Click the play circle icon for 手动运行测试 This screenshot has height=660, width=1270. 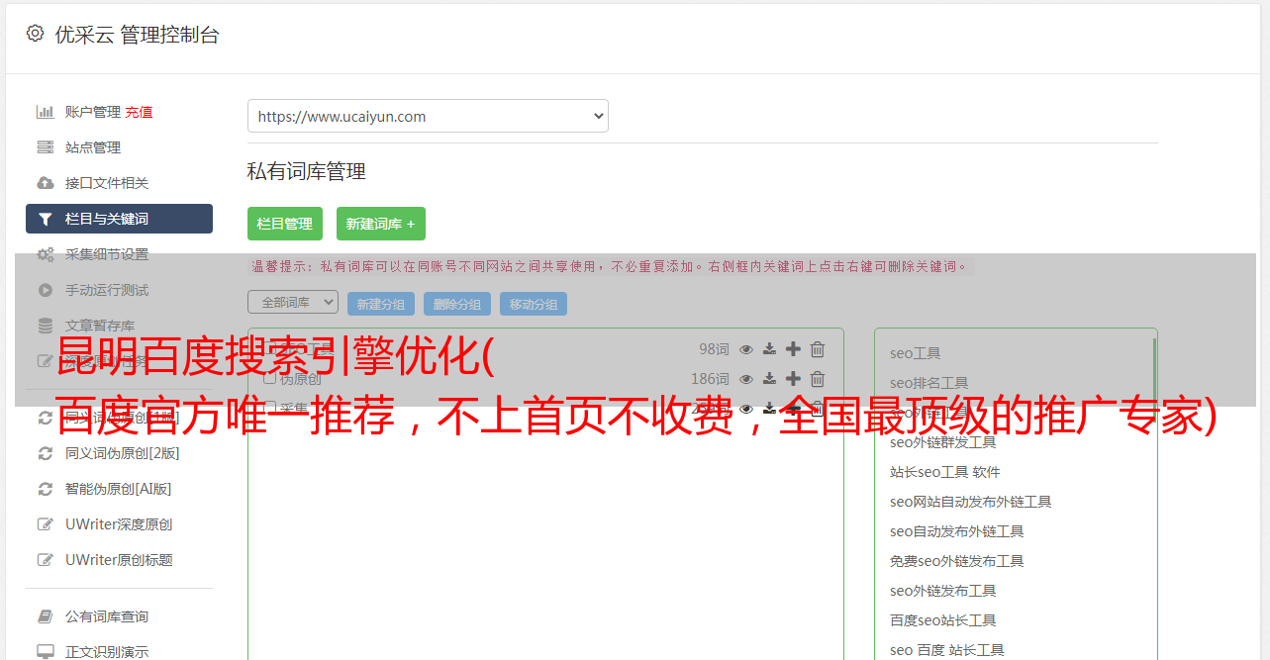(45, 290)
